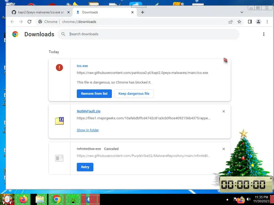Viewport: 274px width, 205px height.
Task: Click the InfiniteBlue.exe file icon
Action: (x=59, y=158)
